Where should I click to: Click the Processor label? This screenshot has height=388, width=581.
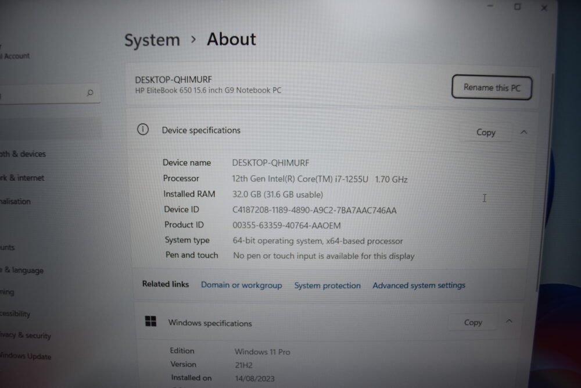[x=181, y=178]
